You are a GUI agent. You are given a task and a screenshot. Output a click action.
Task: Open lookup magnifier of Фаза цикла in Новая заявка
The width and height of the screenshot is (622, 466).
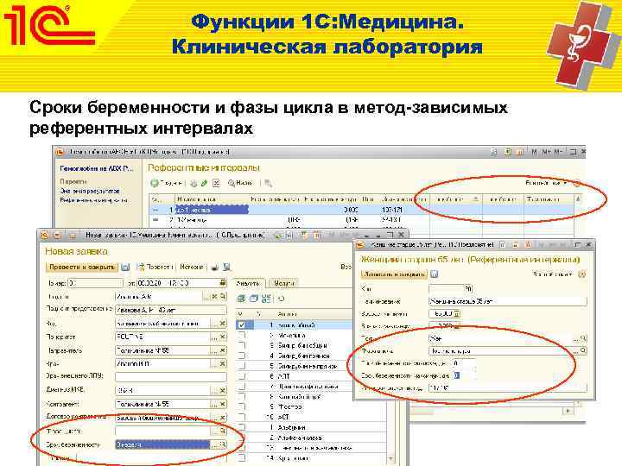(223, 431)
